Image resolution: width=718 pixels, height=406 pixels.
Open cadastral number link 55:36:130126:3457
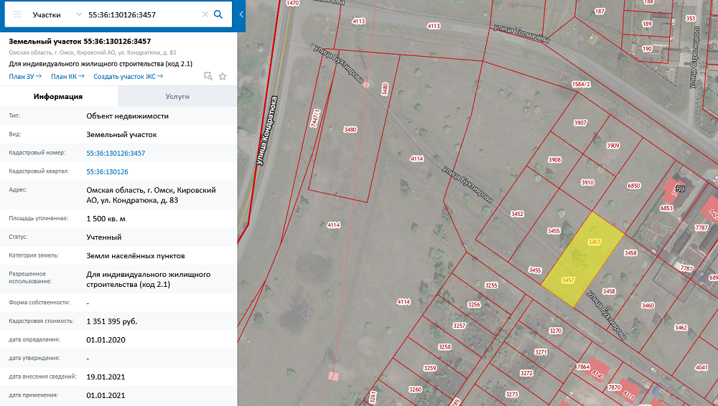click(116, 153)
